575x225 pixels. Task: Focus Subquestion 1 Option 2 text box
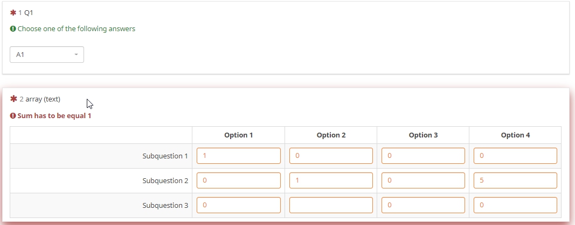pyautogui.click(x=331, y=156)
